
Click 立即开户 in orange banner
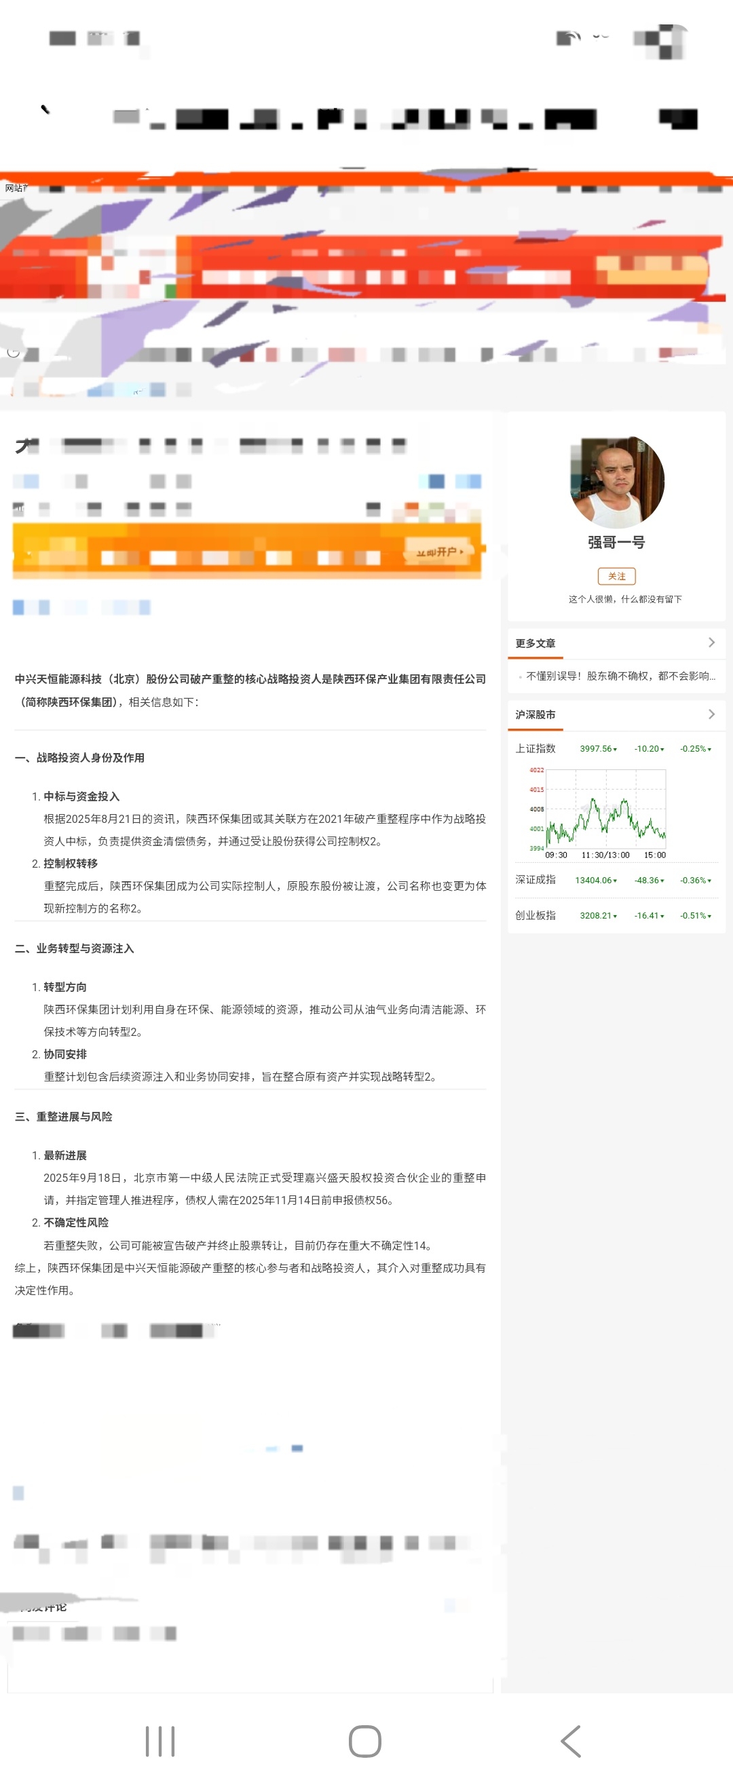440,552
